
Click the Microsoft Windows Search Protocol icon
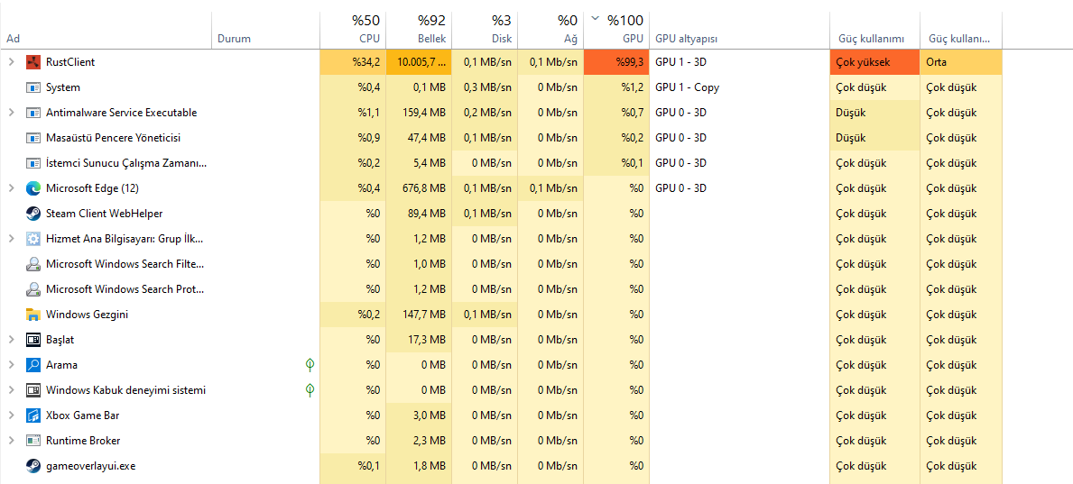(32, 289)
